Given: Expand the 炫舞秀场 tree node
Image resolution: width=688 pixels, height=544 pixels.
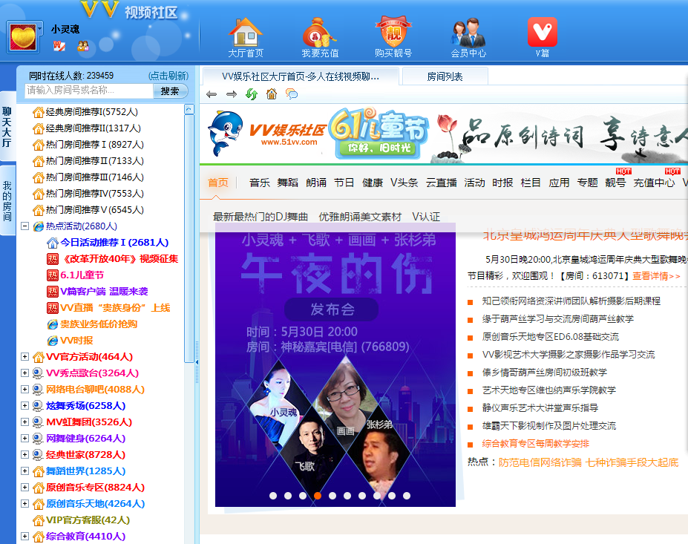Looking at the screenshot, I should coord(25,406).
